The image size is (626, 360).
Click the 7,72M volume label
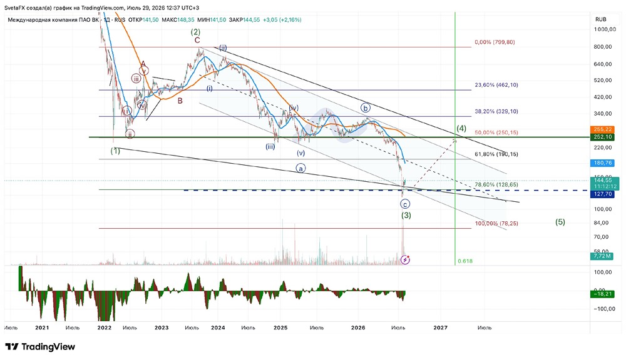(602, 256)
